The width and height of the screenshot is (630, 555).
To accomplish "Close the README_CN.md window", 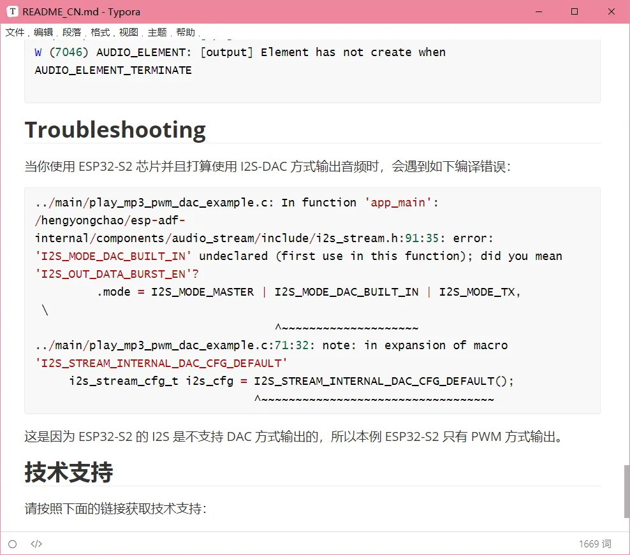I will click(611, 11).
